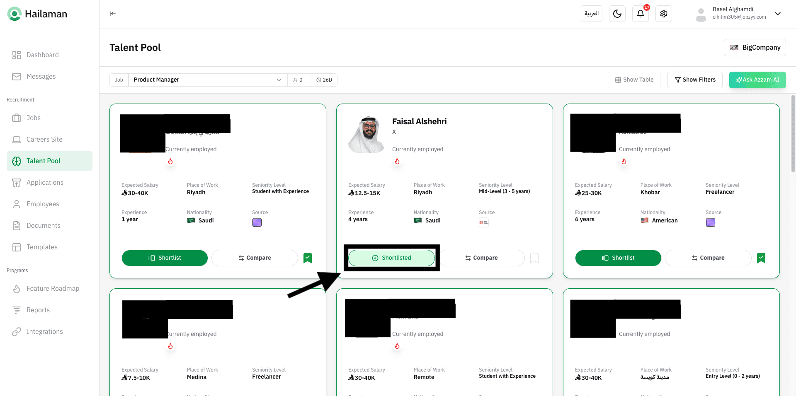Click the page vertical scrollbar
796x396 pixels.
(793, 133)
